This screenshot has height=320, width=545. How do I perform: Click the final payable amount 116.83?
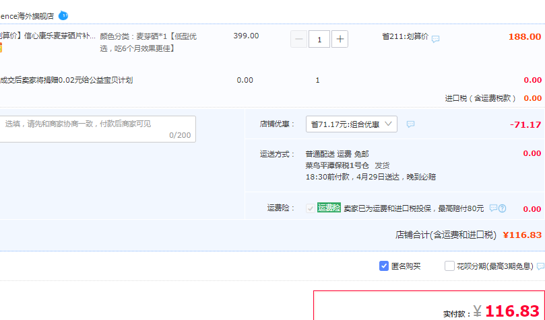point(513,311)
